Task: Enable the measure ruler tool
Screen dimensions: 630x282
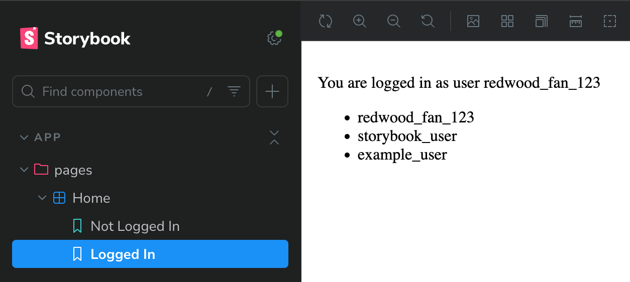Action: pos(576,21)
